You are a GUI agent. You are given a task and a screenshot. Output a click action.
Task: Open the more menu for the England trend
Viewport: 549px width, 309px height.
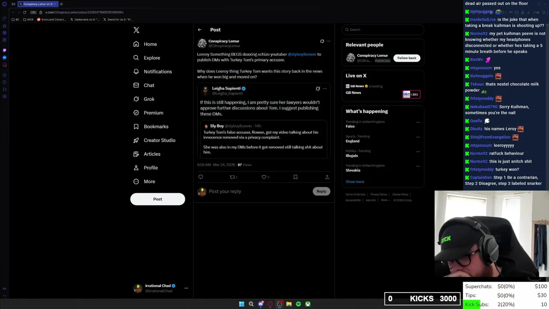point(418,137)
